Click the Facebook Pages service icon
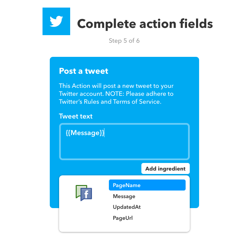The width and height of the screenshot is (234, 236). 84,193
